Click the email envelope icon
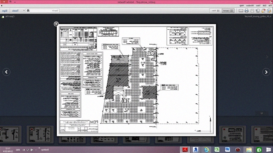 coord(241,11)
